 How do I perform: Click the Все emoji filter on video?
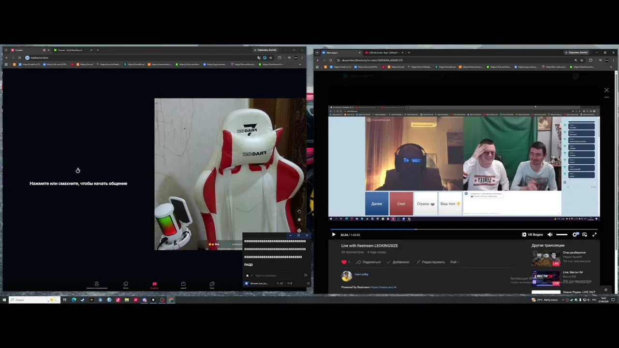(214, 244)
